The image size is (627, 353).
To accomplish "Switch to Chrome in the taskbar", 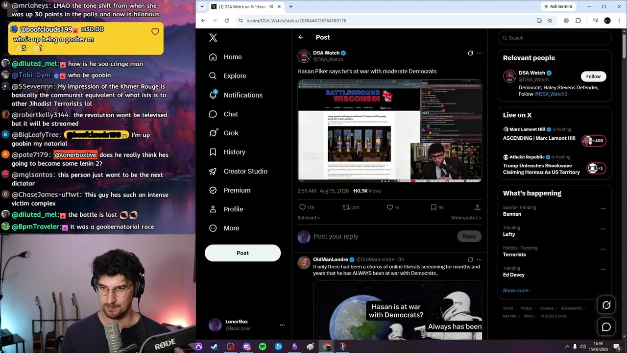I will (x=326, y=347).
